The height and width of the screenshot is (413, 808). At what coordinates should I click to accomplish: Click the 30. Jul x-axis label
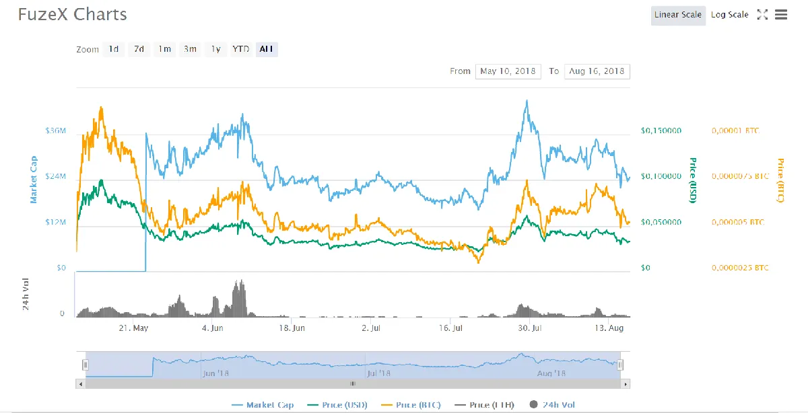click(529, 328)
